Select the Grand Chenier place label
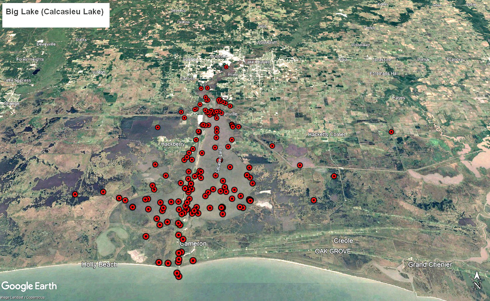The image size is (490, 301). click(x=430, y=264)
